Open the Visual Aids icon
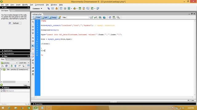 point(118,17)
